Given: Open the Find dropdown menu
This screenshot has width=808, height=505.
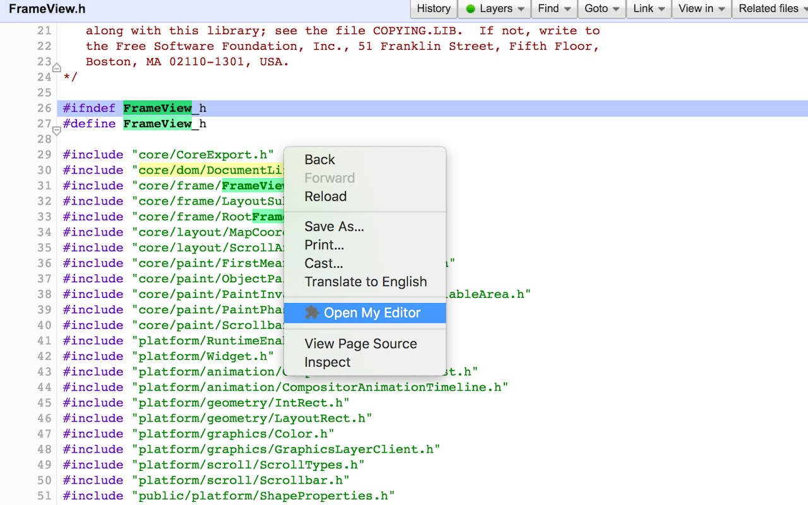Looking at the screenshot, I should [x=554, y=9].
